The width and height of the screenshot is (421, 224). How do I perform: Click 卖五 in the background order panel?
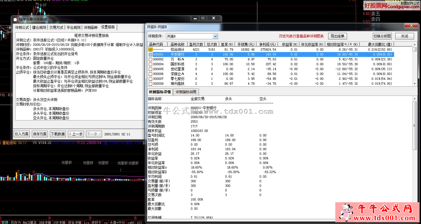375,14
